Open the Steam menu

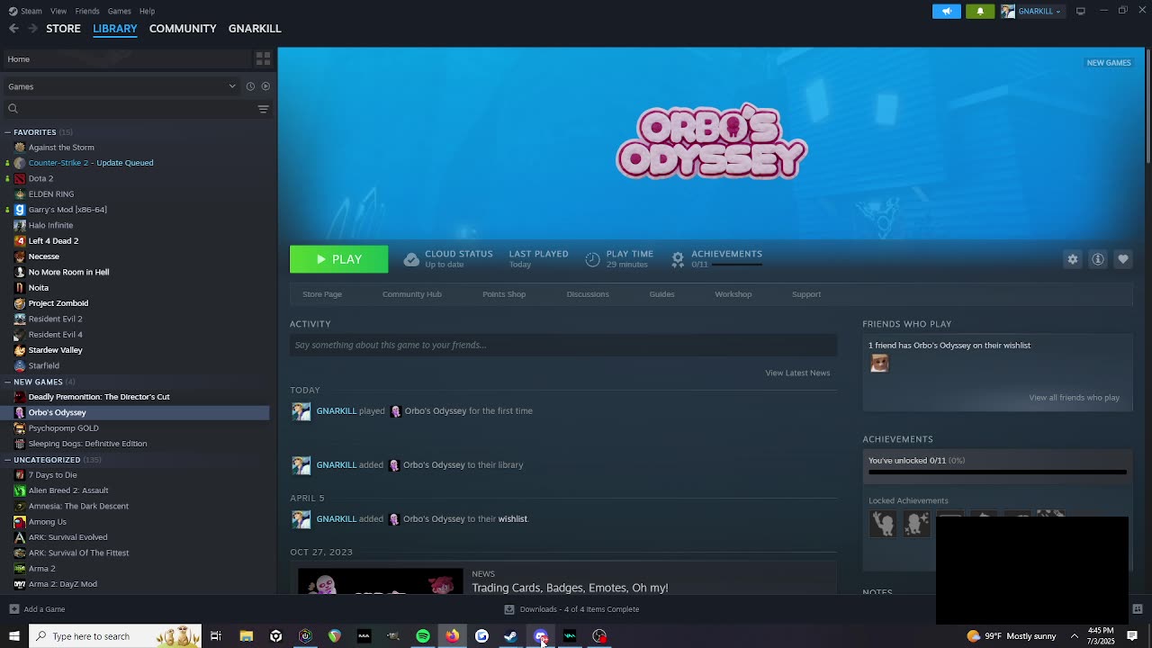click(25, 11)
